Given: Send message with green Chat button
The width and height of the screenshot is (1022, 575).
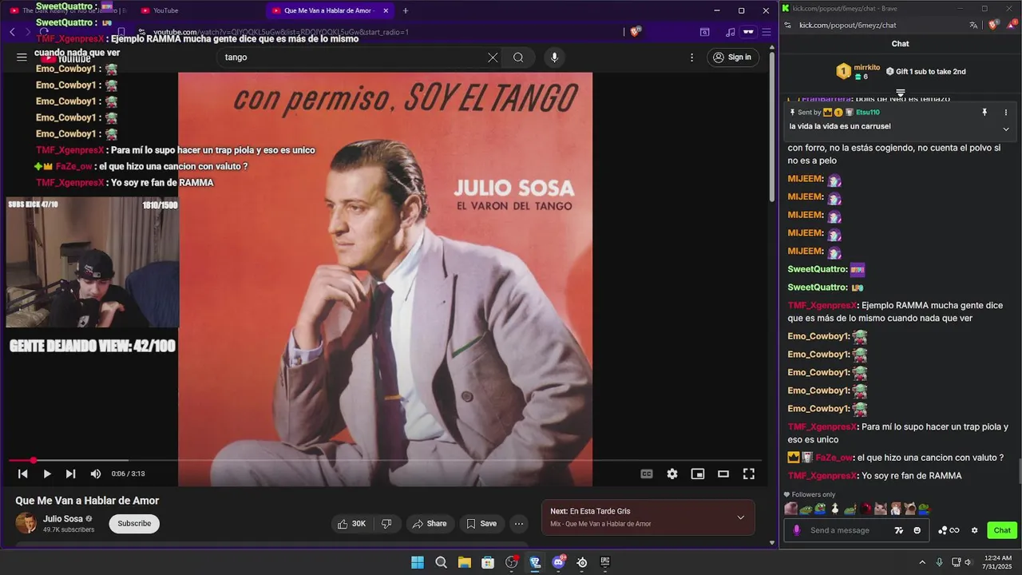Looking at the screenshot, I should point(1002,530).
